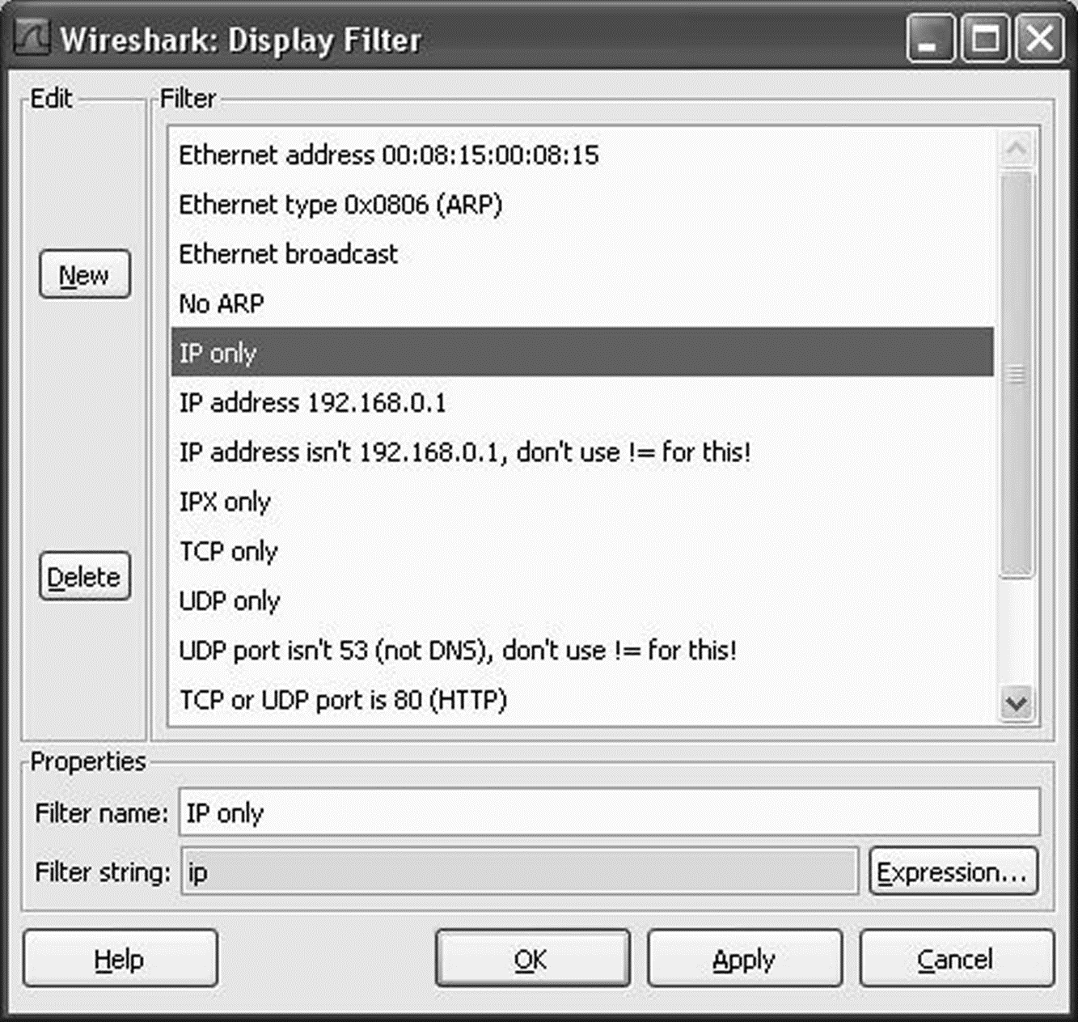Click the filter list scrollbar thumb

tap(1017, 374)
